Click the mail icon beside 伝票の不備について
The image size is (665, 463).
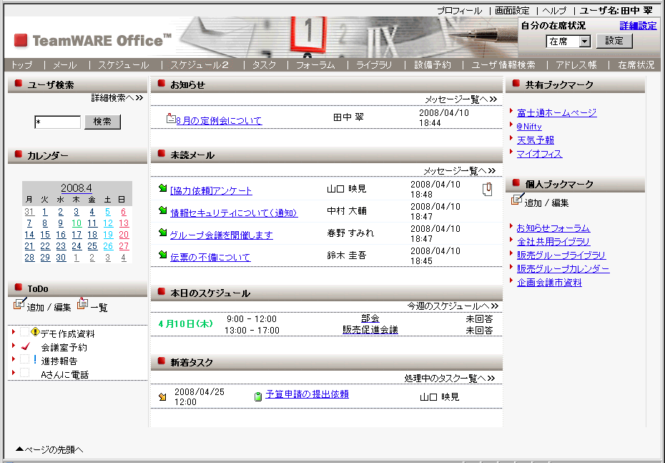[x=162, y=254]
